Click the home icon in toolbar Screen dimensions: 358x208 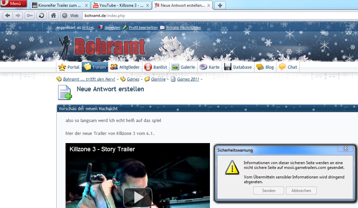tap(53, 16)
